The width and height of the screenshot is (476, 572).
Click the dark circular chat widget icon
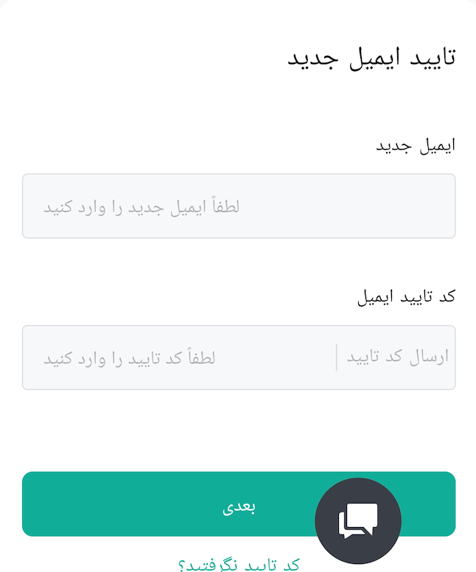click(x=358, y=521)
